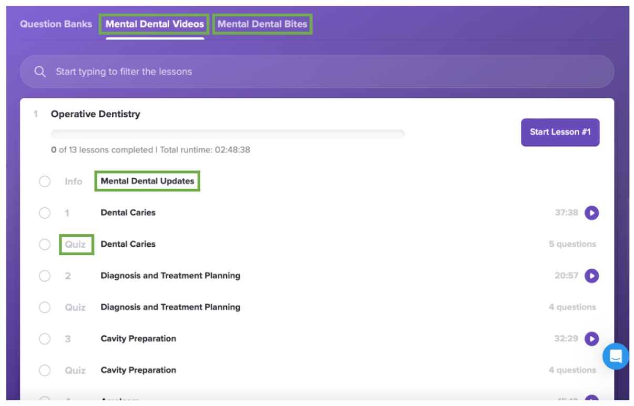
Task: Click the 20:57 duration text
Action: pyautogui.click(x=567, y=276)
